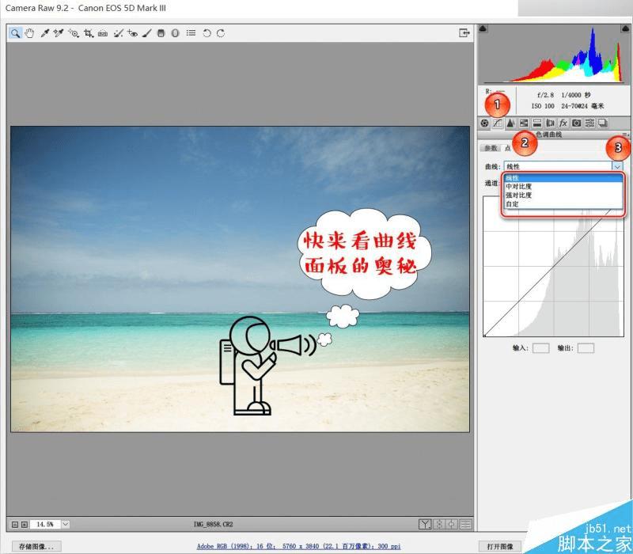The image size is (633, 554).
Task: Select the Radial Filter tool
Action: tap(175, 33)
